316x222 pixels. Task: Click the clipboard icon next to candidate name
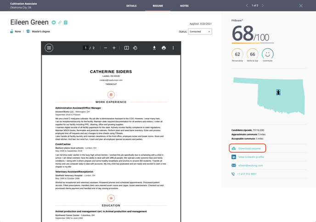tap(66, 23)
